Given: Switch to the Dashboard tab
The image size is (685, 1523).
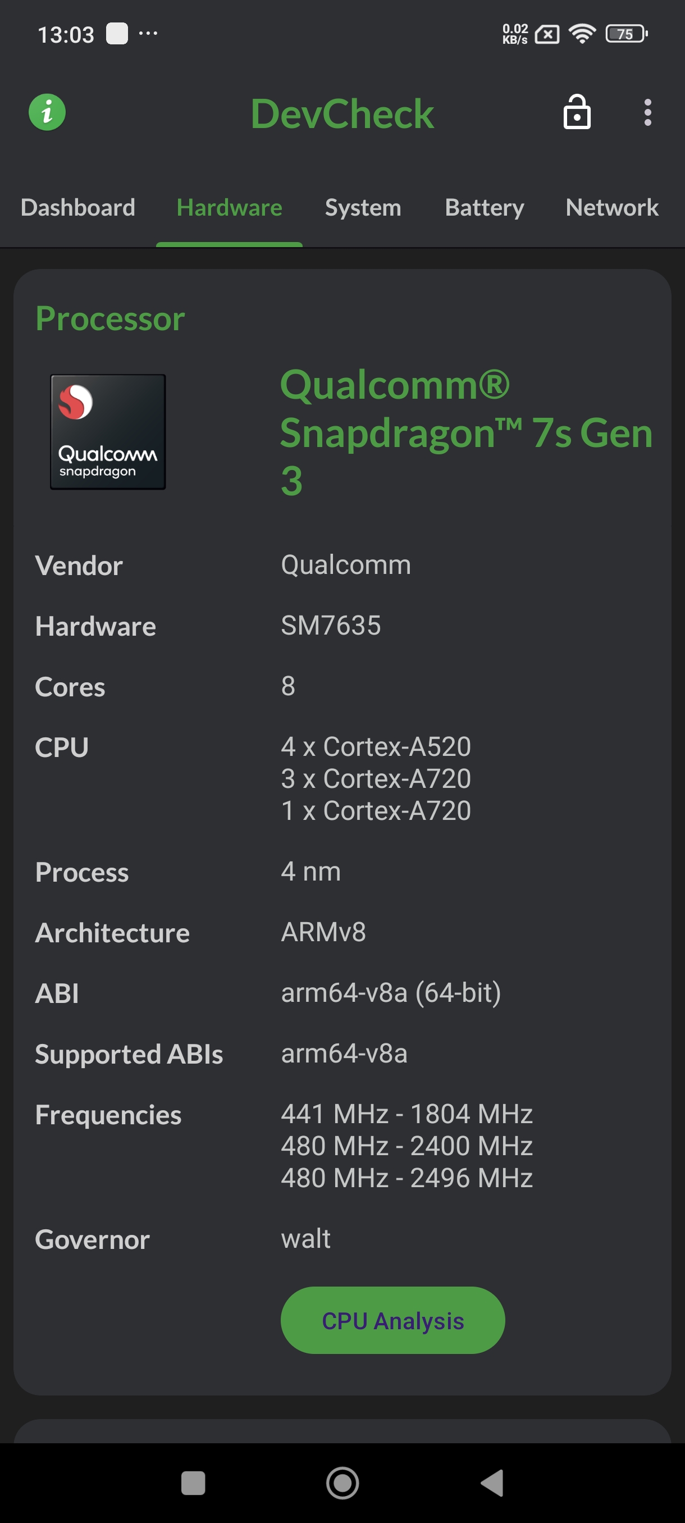Looking at the screenshot, I should pyautogui.click(x=78, y=208).
